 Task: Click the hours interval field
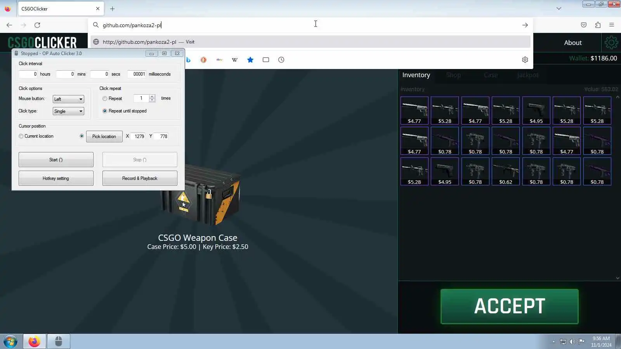click(28, 74)
